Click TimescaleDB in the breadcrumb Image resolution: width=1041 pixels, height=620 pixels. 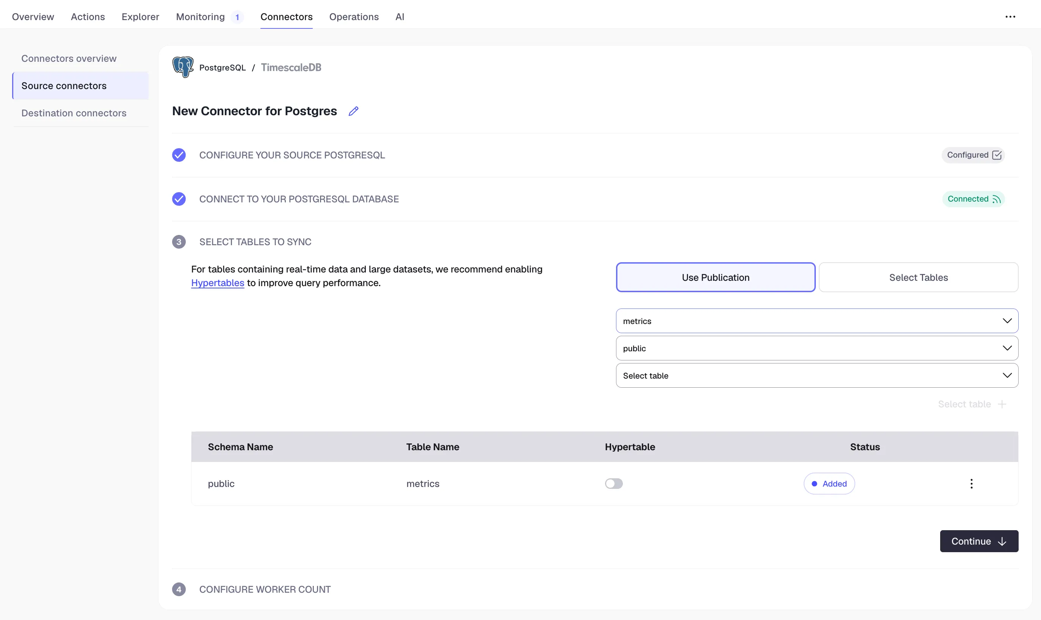pyautogui.click(x=291, y=67)
